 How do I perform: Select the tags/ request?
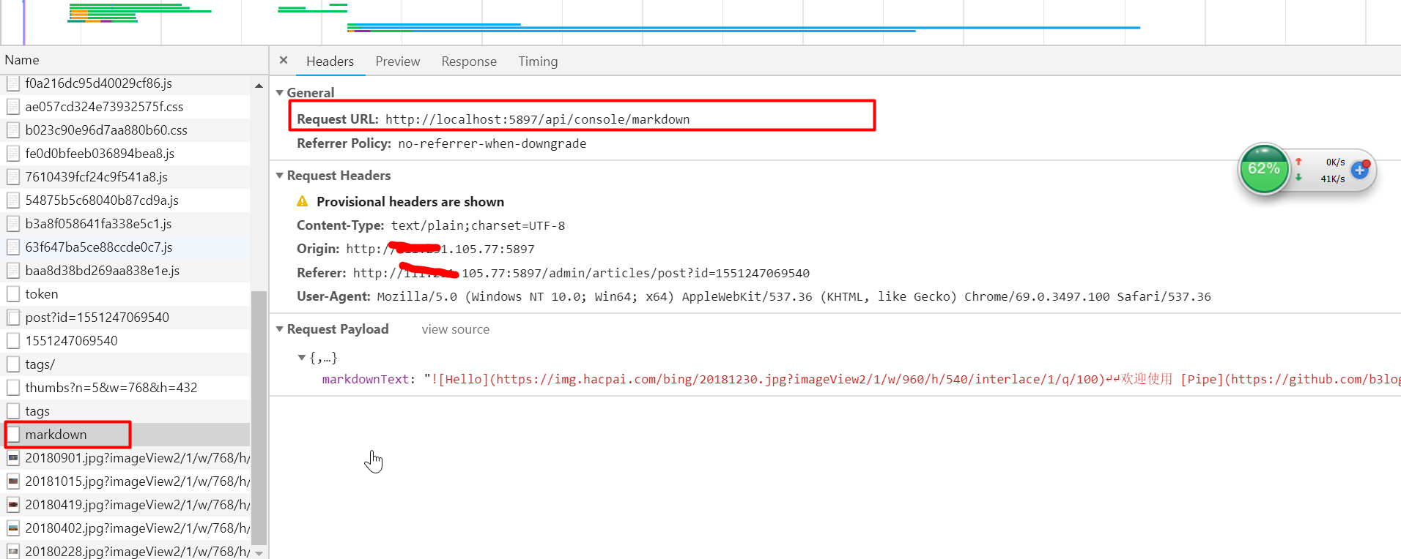125,364
